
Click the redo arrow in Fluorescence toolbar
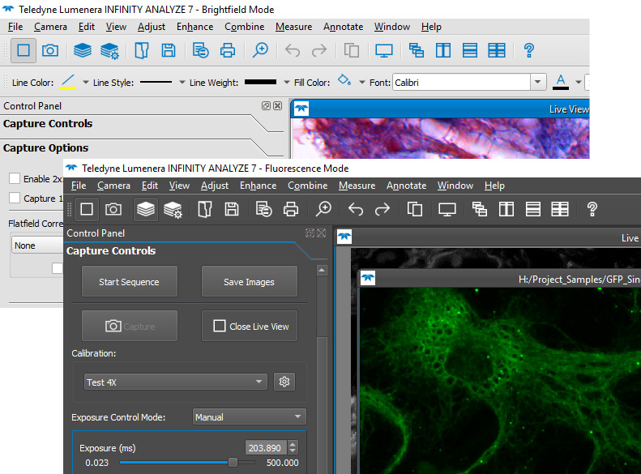point(382,209)
